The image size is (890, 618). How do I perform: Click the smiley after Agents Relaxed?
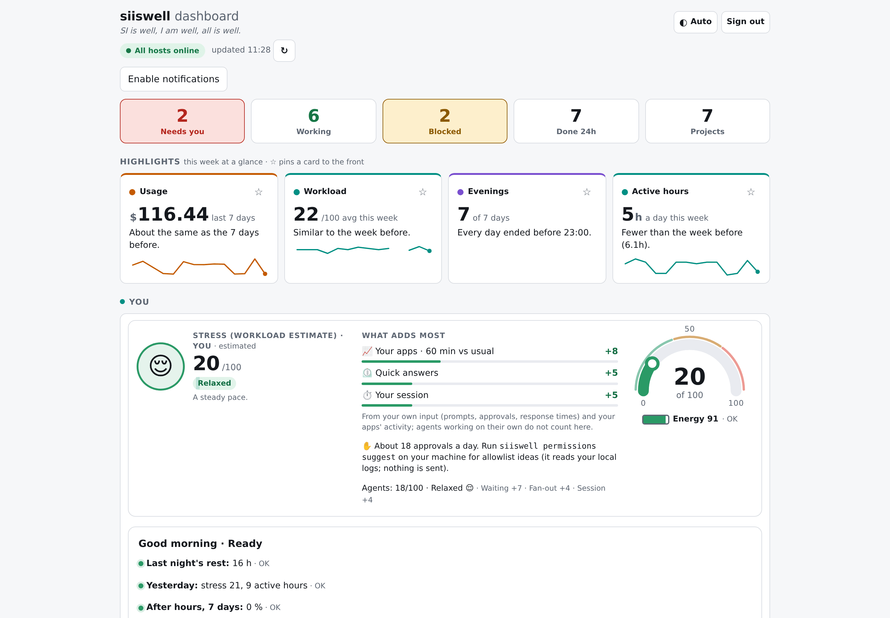(469, 488)
